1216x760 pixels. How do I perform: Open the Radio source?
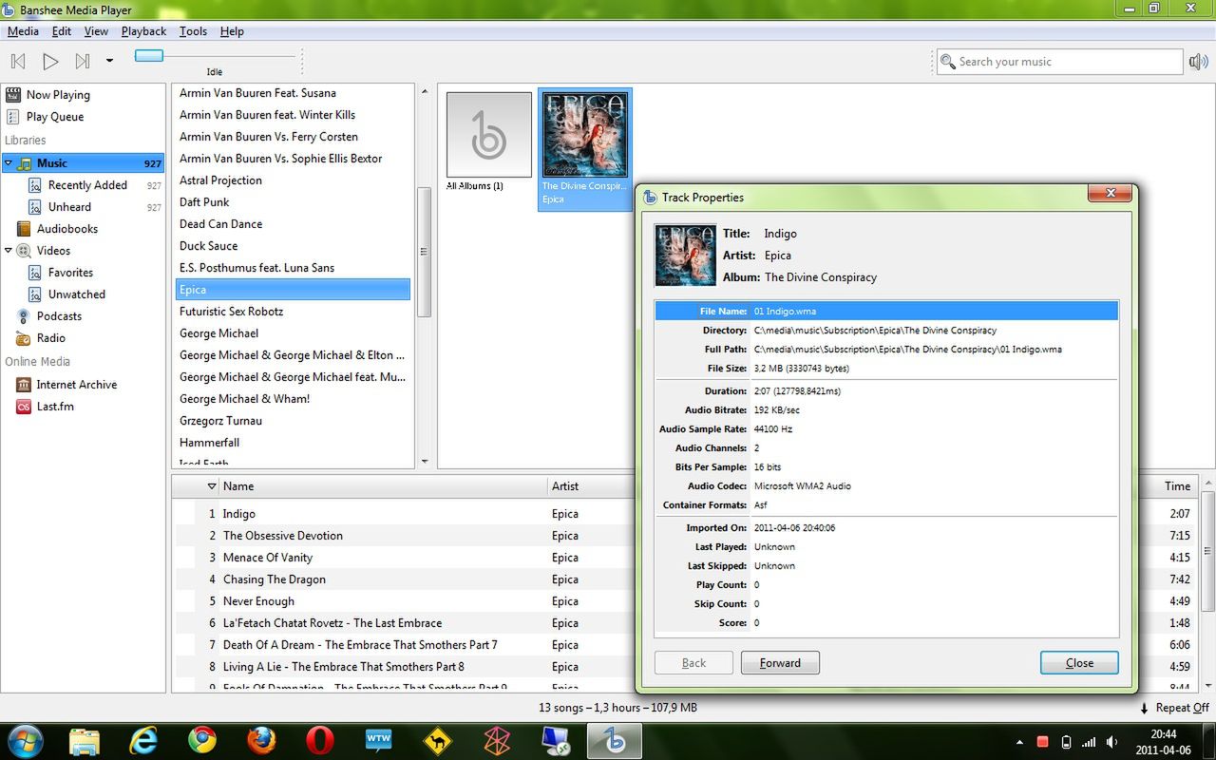(x=50, y=338)
